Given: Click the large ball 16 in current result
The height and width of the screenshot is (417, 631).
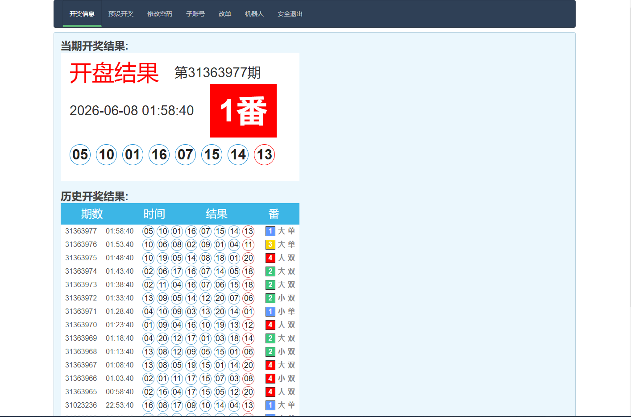Looking at the screenshot, I should pos(159,155).
